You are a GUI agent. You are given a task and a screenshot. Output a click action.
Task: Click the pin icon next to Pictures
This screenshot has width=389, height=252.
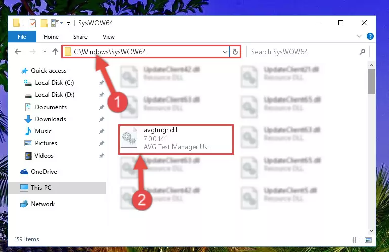tap(102, 144)
